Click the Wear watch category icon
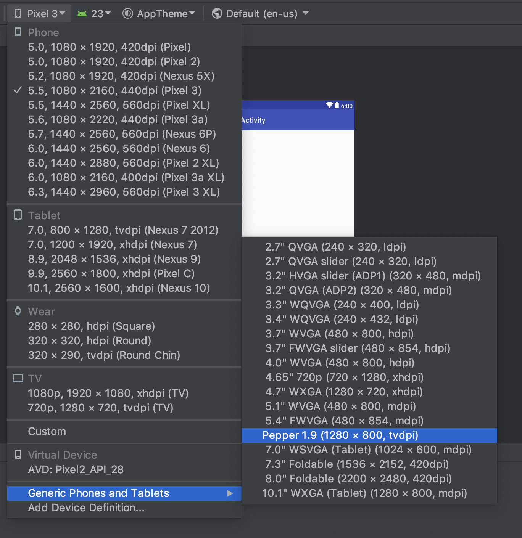522x538 pixels. [x=18, y=311]
